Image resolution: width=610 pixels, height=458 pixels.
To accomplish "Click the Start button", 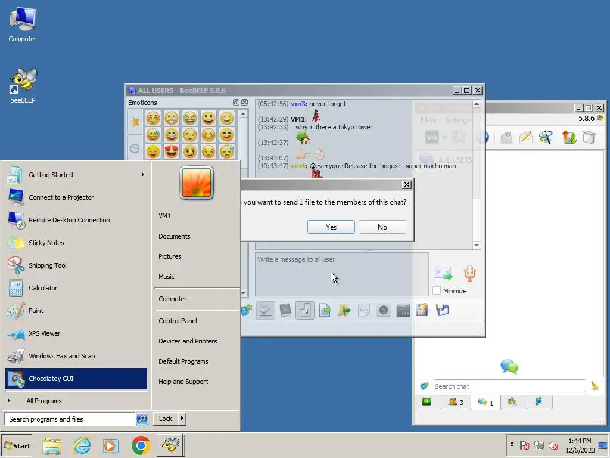I will pos(16,445).
